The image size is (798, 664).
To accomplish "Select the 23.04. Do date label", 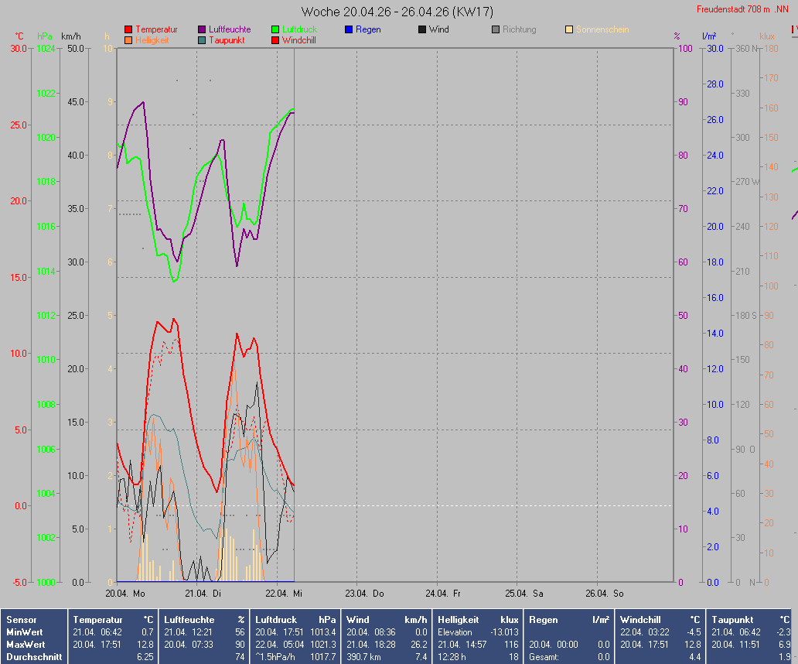I will click(x=364, y=594).
